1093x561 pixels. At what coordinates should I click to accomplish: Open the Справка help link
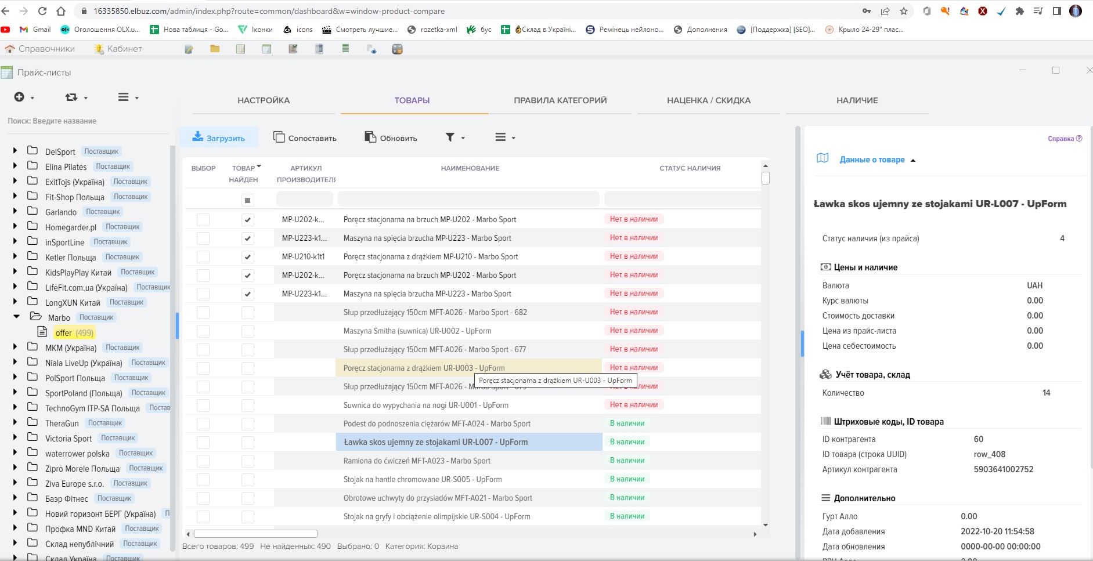point(1065,139)
